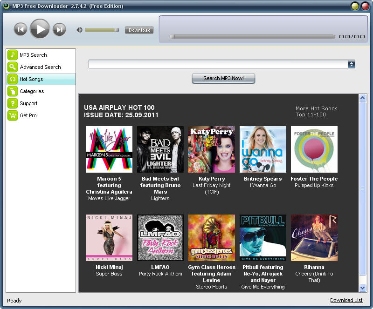The height and width of the screenshot is (309, 373).
Task: Switch to Advanced Search
Action: [41, 67]
